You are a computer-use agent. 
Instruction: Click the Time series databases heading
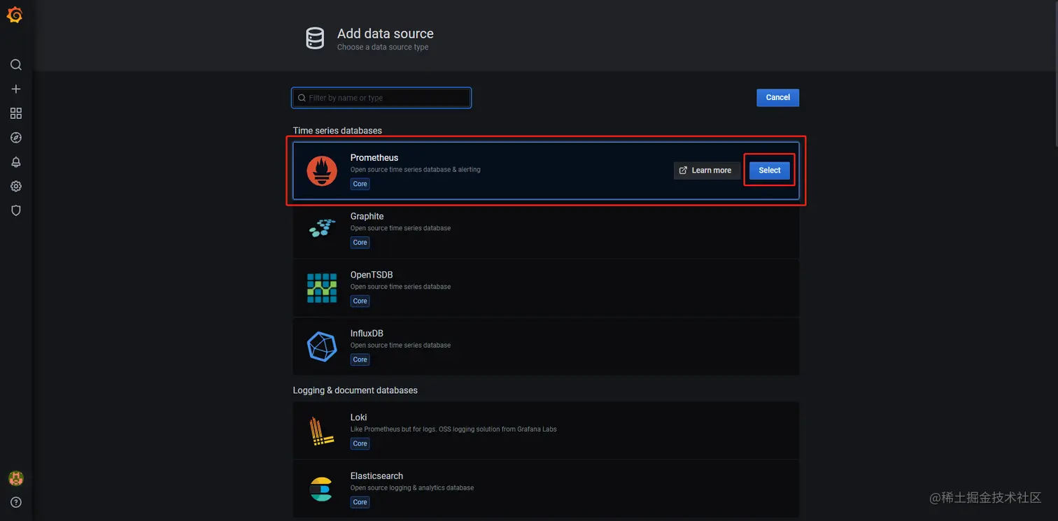pos(337,131)
